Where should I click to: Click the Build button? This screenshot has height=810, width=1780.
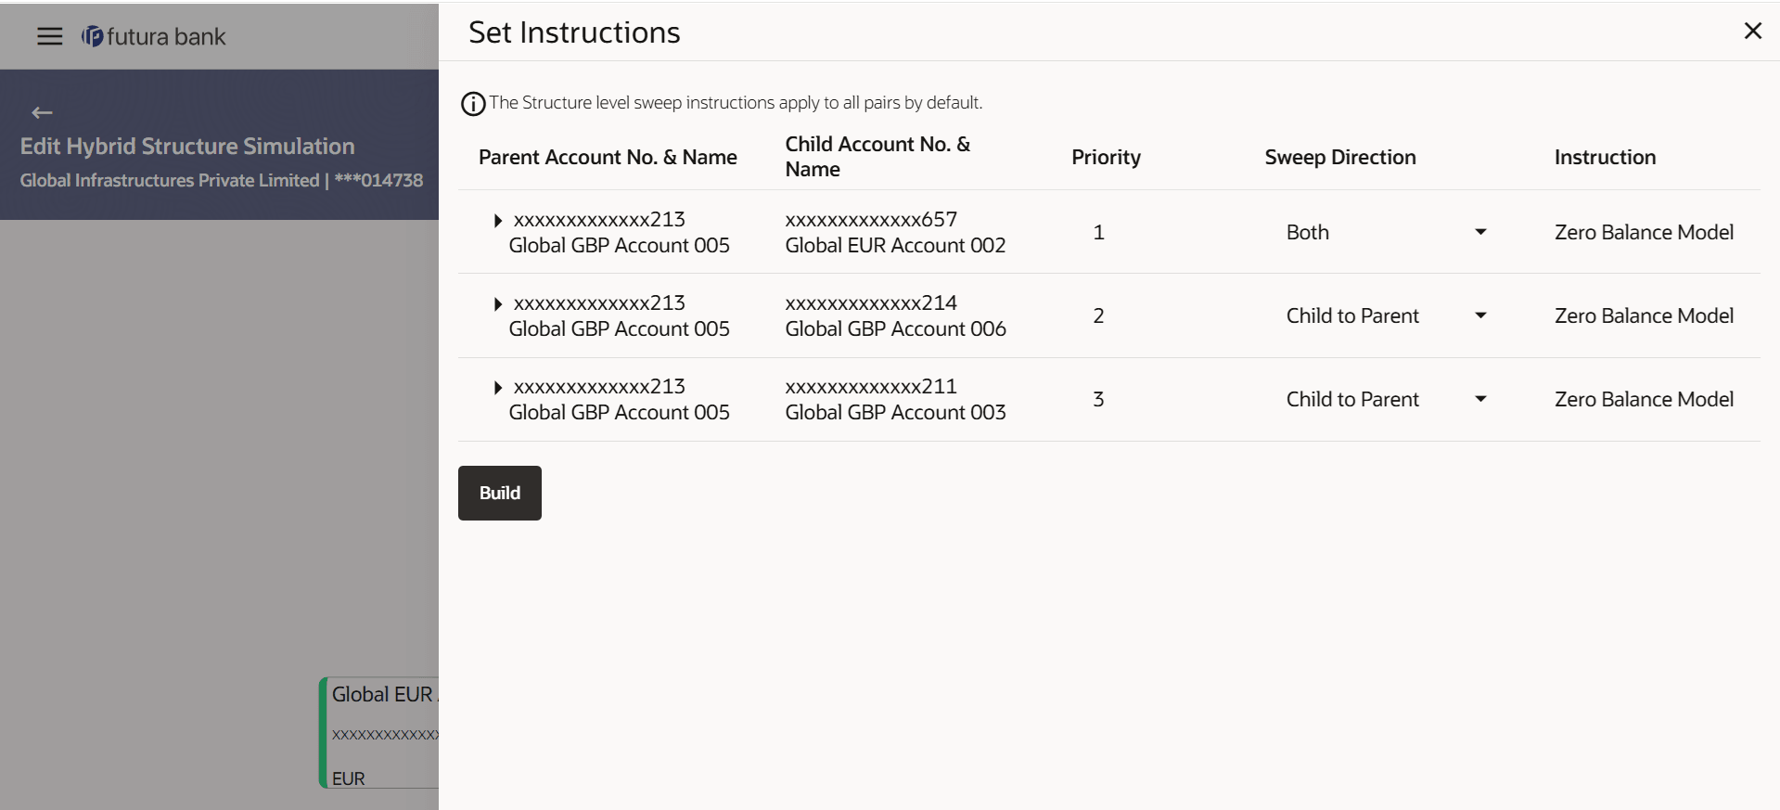[499, 493]
